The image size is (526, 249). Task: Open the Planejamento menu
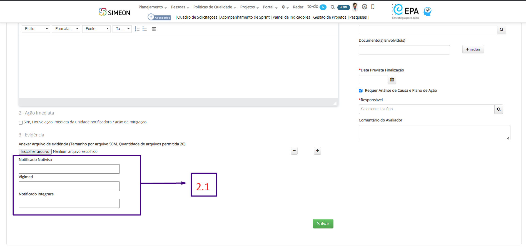click(153, 7)
